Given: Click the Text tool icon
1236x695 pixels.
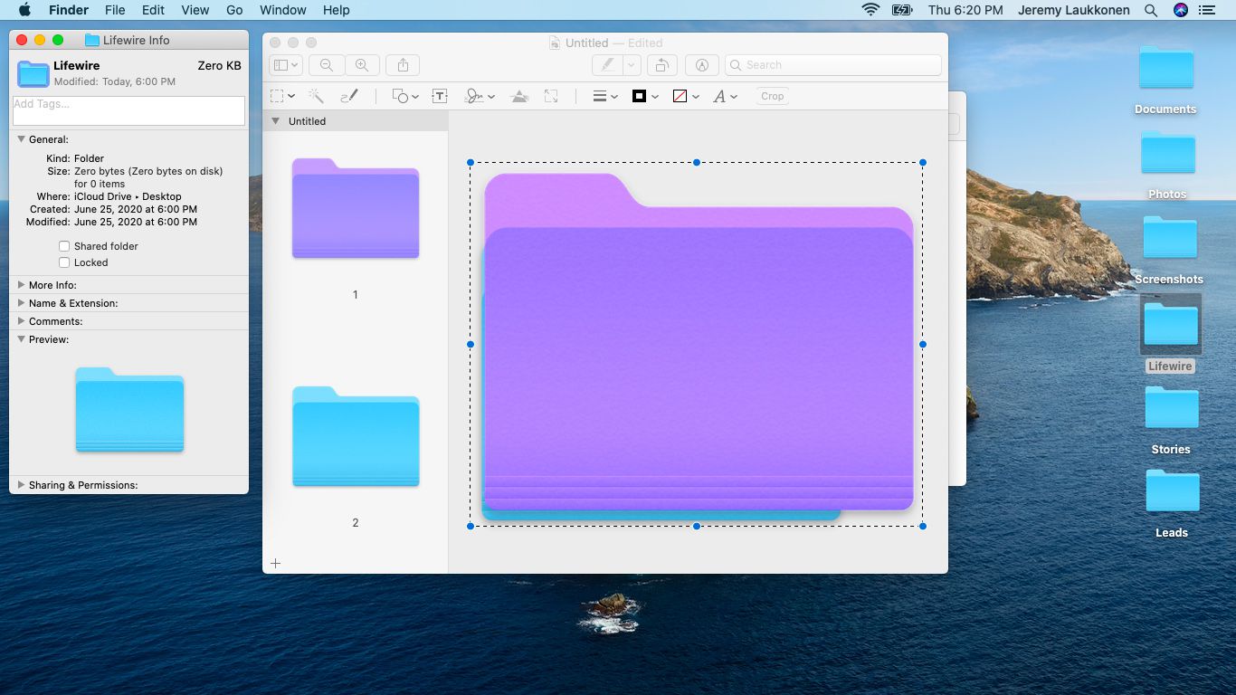Looking at the screenshot, I should point(440,96).
